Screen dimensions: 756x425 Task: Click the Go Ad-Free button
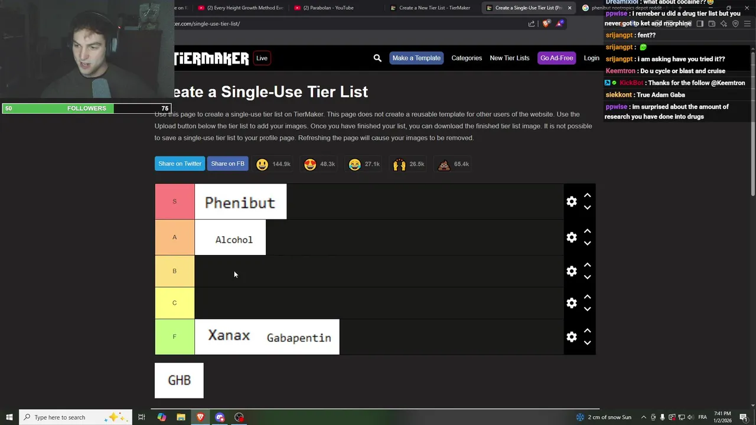point(556,58)
